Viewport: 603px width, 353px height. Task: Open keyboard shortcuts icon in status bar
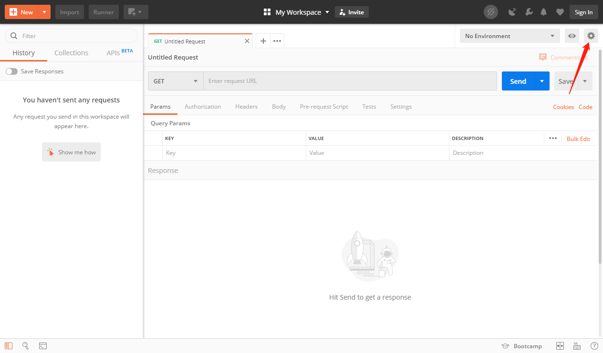pyautogui.click(x=577, y=346)
